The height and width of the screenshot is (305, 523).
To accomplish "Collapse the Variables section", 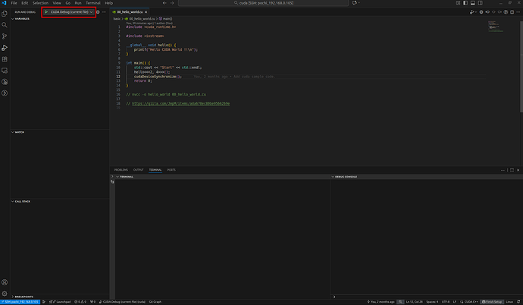I will coord(22,19).
